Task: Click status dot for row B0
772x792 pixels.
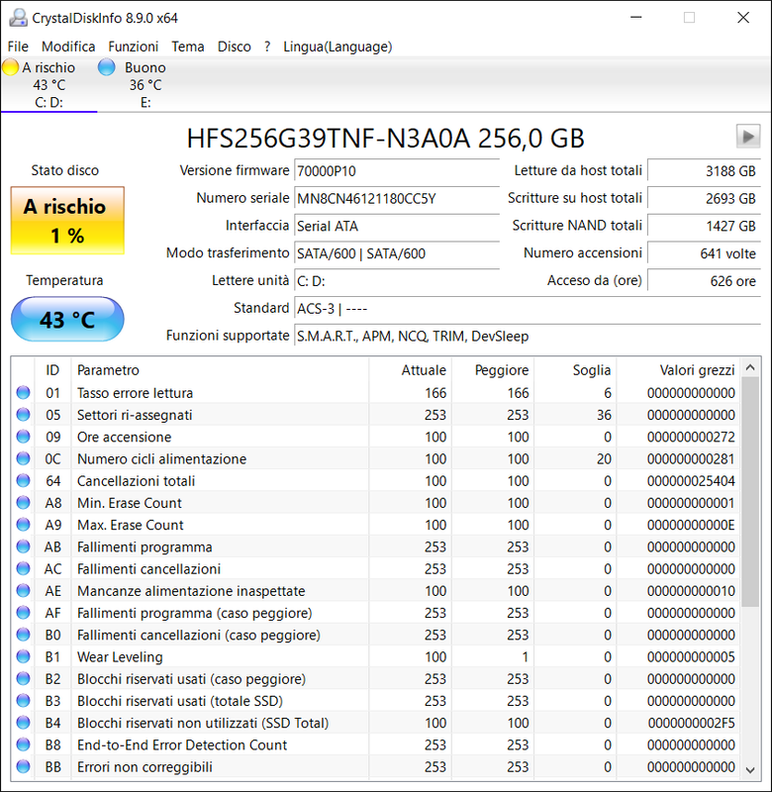Action: click(x=23, y=635)
